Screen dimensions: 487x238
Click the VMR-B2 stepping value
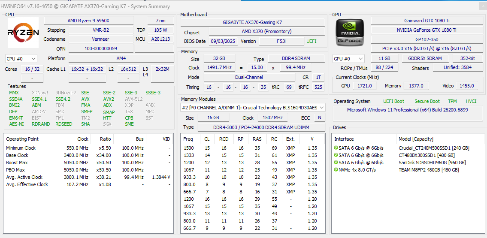coord(101,30)
